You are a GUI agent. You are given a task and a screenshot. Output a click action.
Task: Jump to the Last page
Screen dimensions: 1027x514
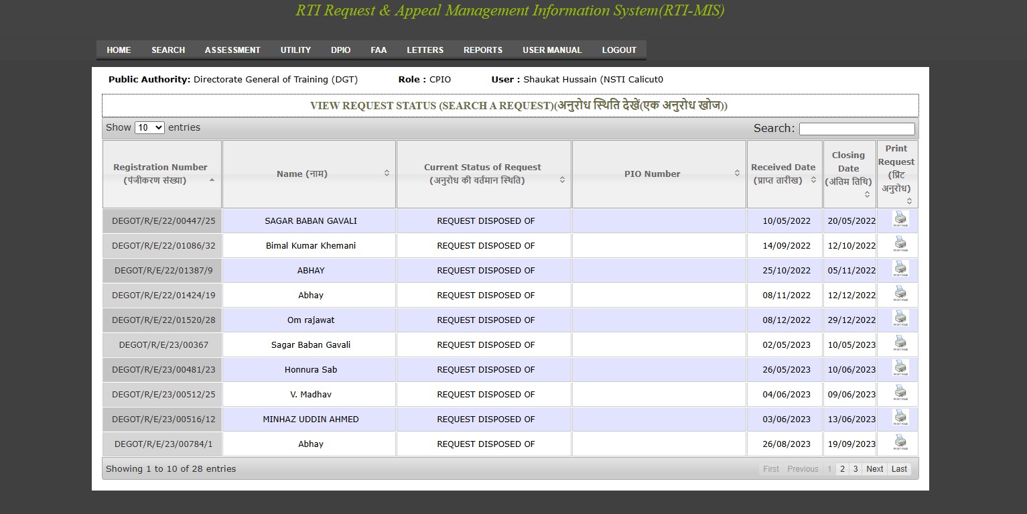[x=899, y=469]
